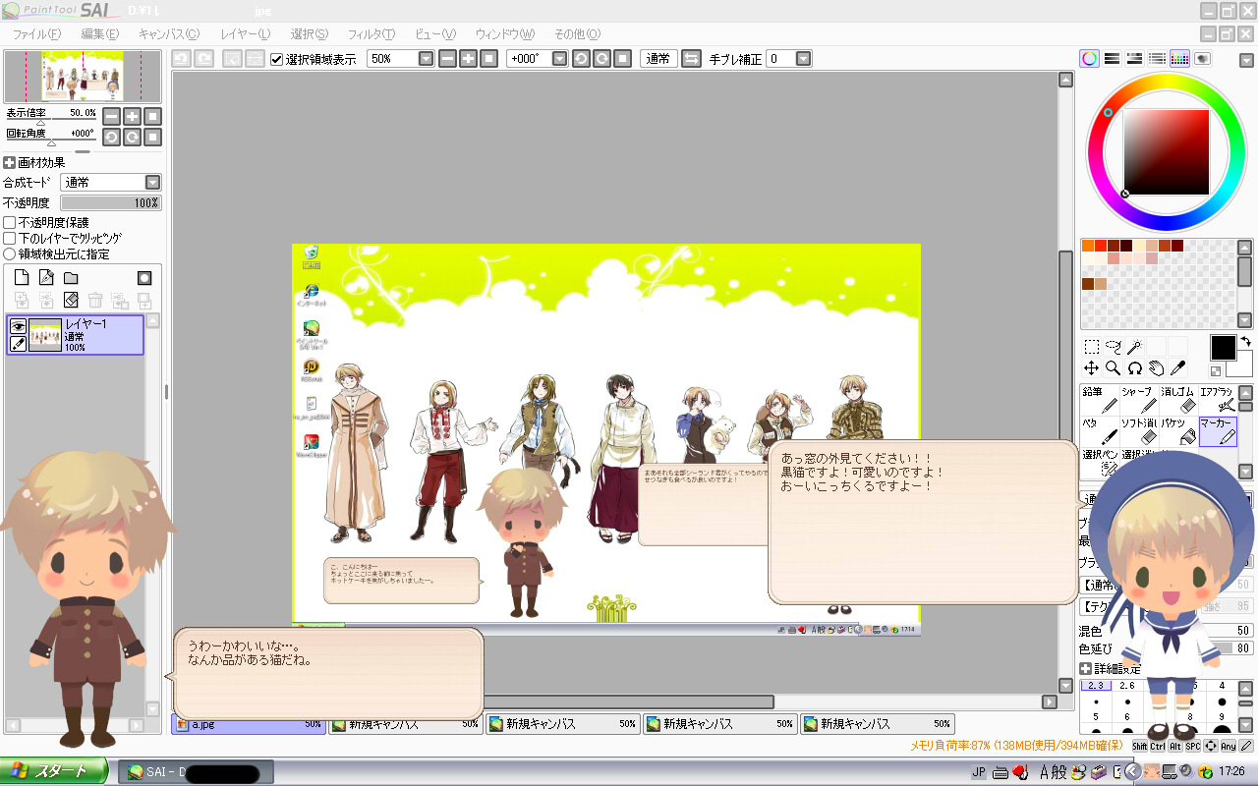Open the SAI taskbar button
Image resolution: width=1258 pixels, height=786 pixels.
point(194,772)
